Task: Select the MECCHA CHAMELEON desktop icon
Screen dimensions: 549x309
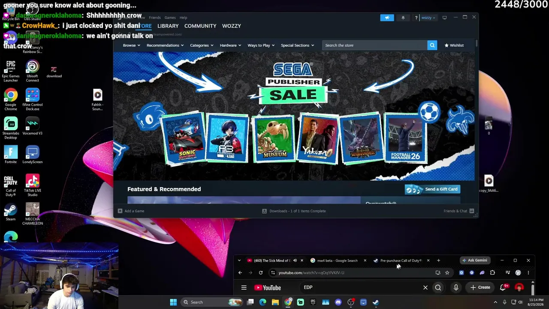Action: coord(32,214)
